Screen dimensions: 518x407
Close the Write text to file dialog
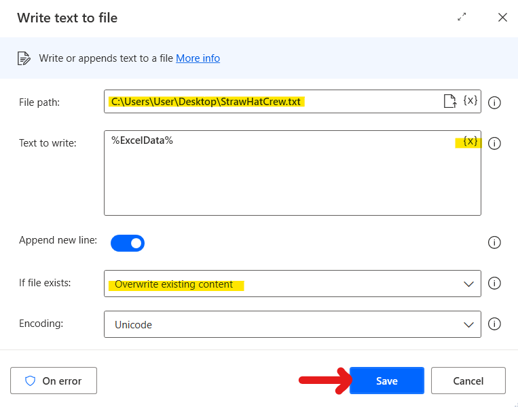pyautogui.click(x=502, y=18)
